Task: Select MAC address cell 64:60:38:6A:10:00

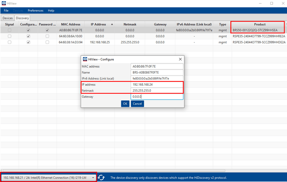Action: (x=71, y=36)
